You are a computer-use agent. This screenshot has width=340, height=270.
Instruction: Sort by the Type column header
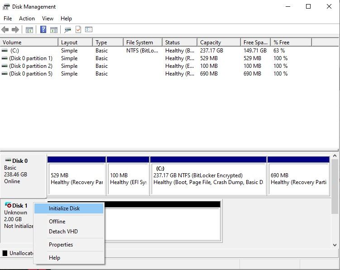coord(108,42)
